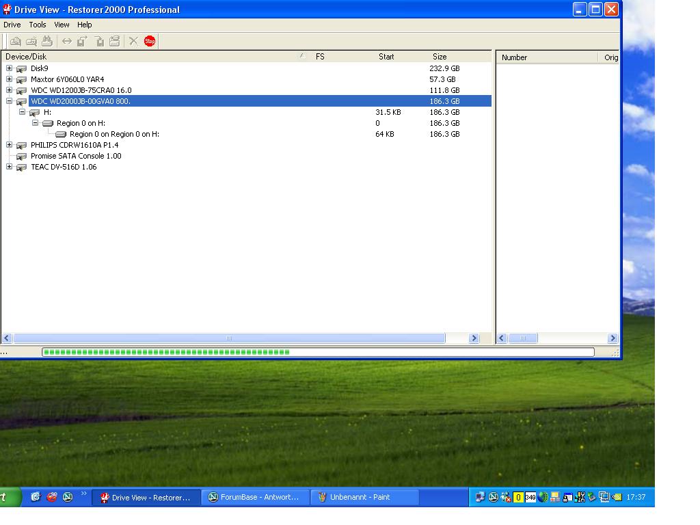
Task: Click the Netscape quick launch icon
Action: click(x=68, y=497)
